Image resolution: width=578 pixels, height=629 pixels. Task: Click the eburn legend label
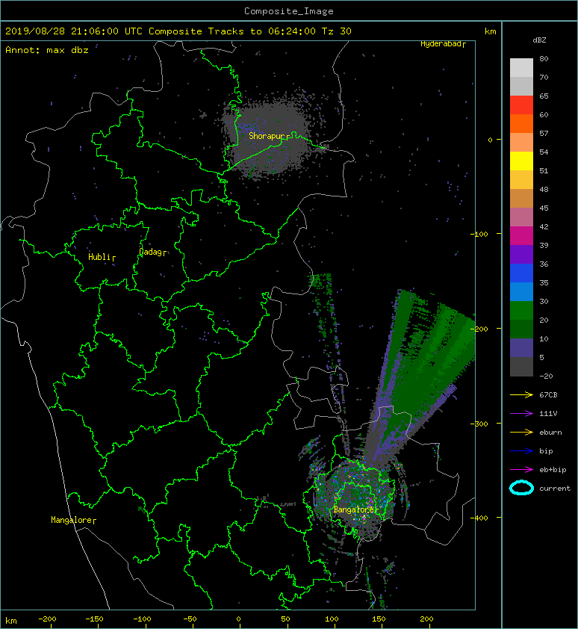point(550,433)
